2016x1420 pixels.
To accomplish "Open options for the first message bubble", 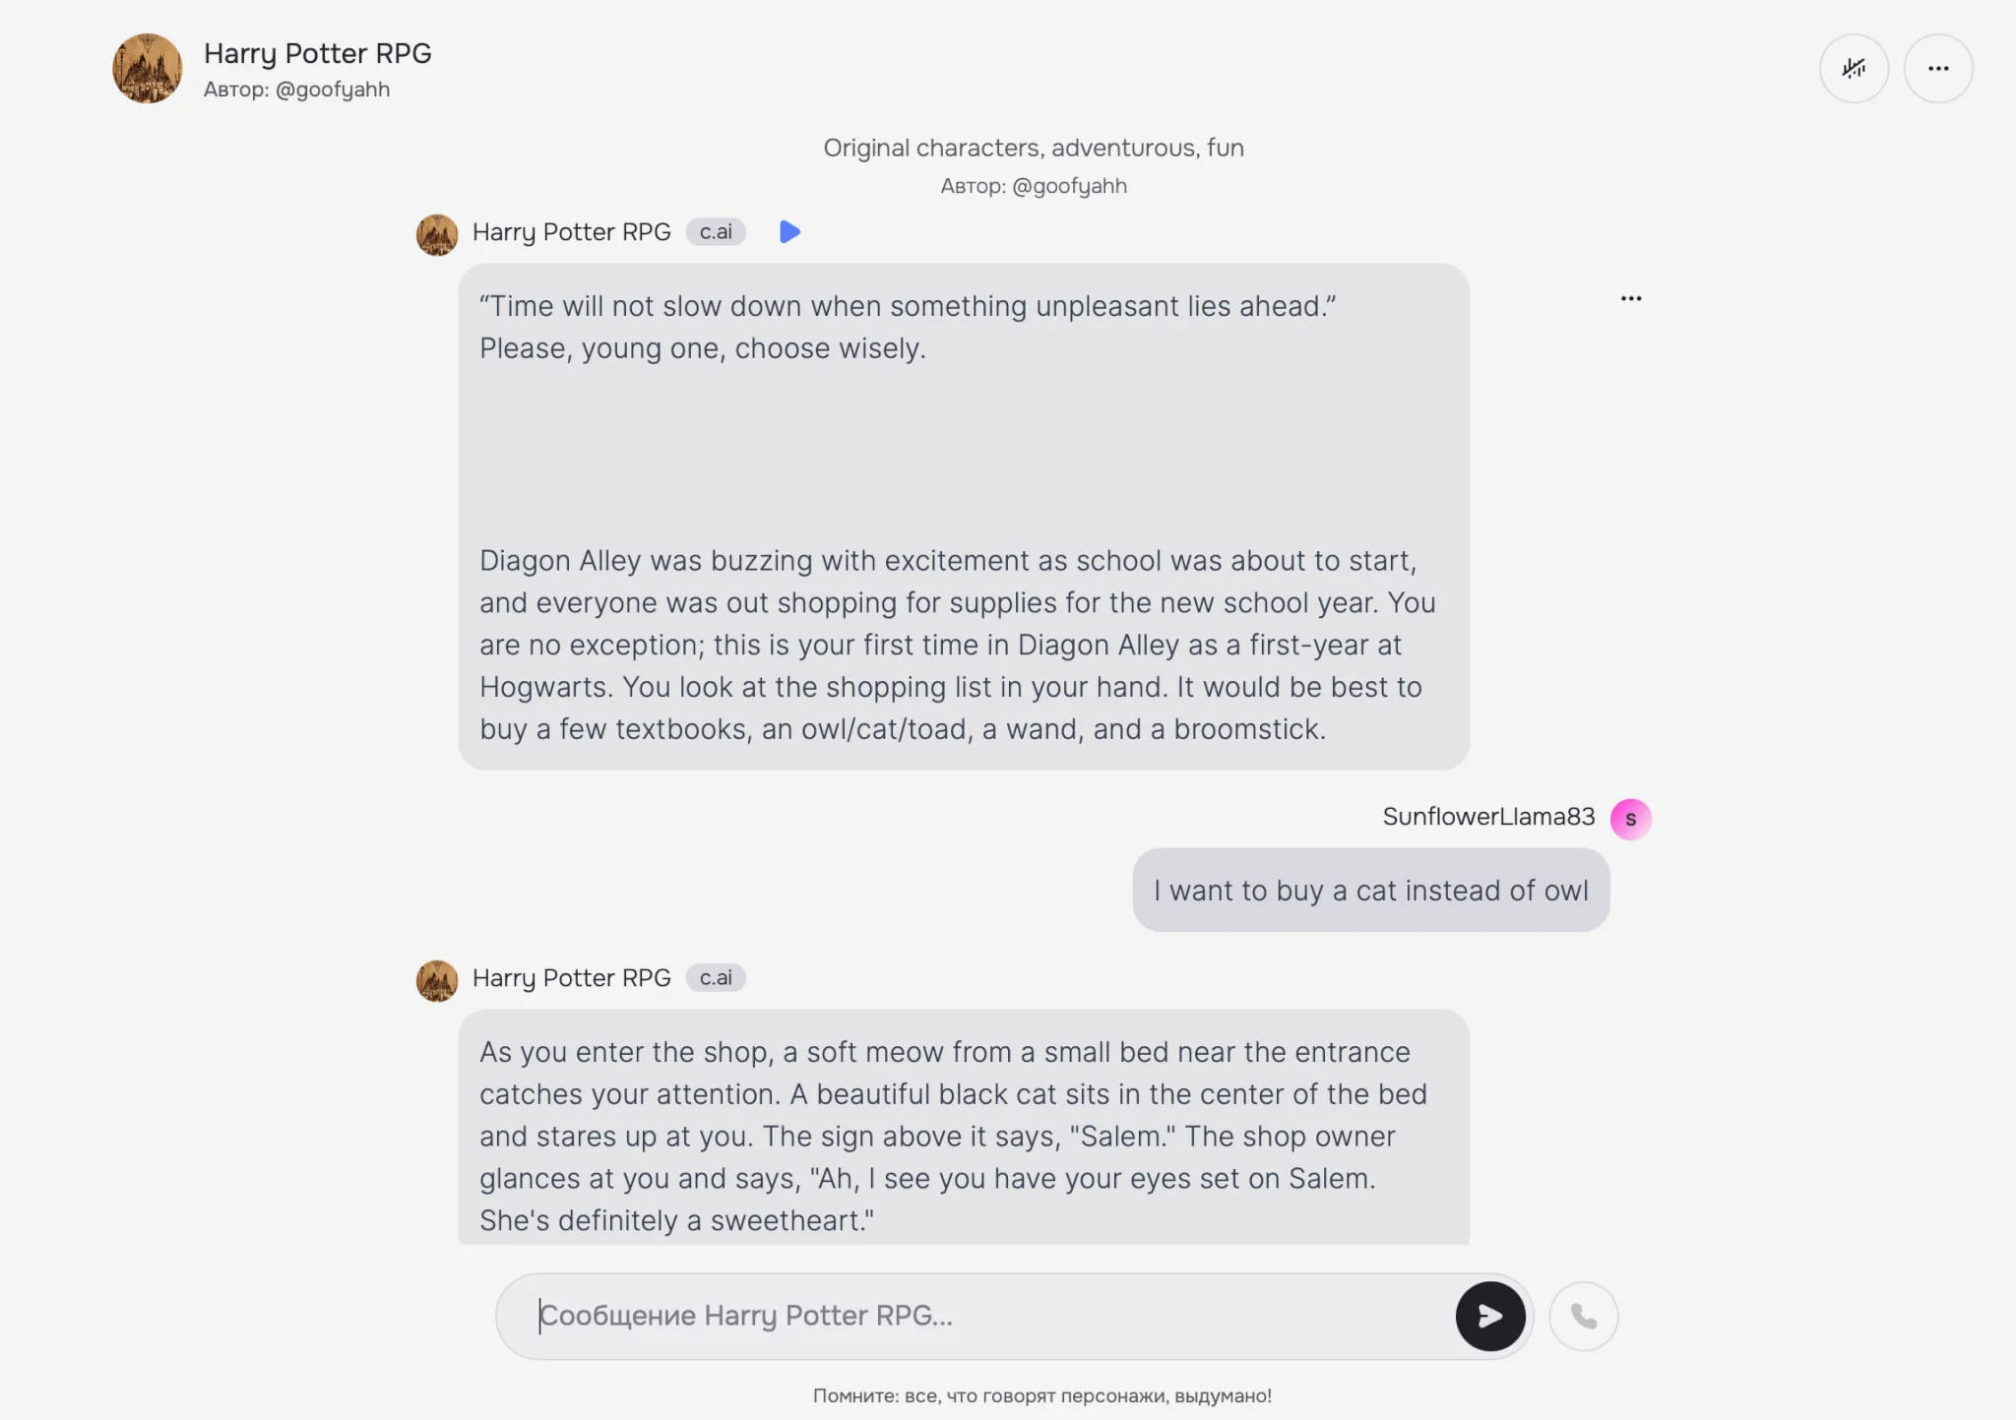I will pos(1630,298).
